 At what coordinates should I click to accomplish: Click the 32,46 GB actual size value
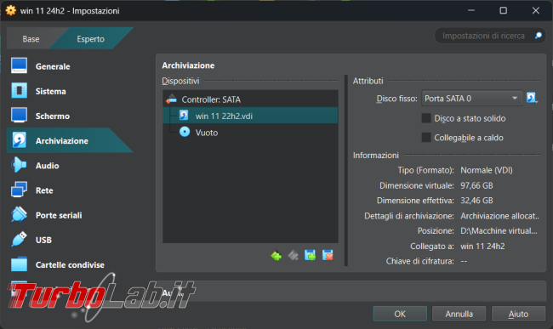476,201
